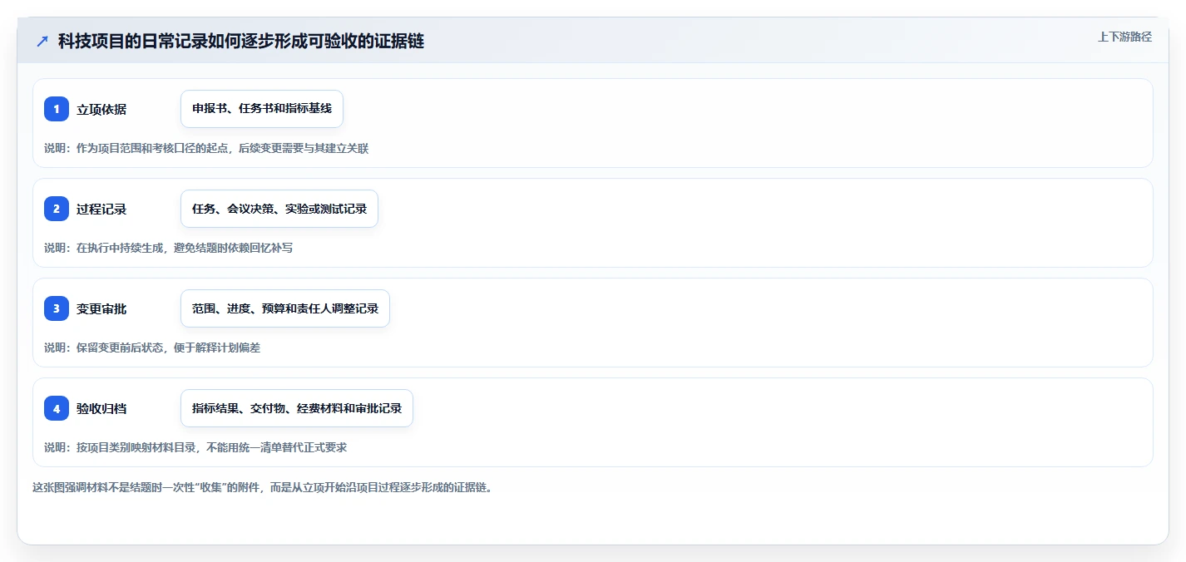Click the note starting 说明:在执行中持续生成

tap(168, 248)
